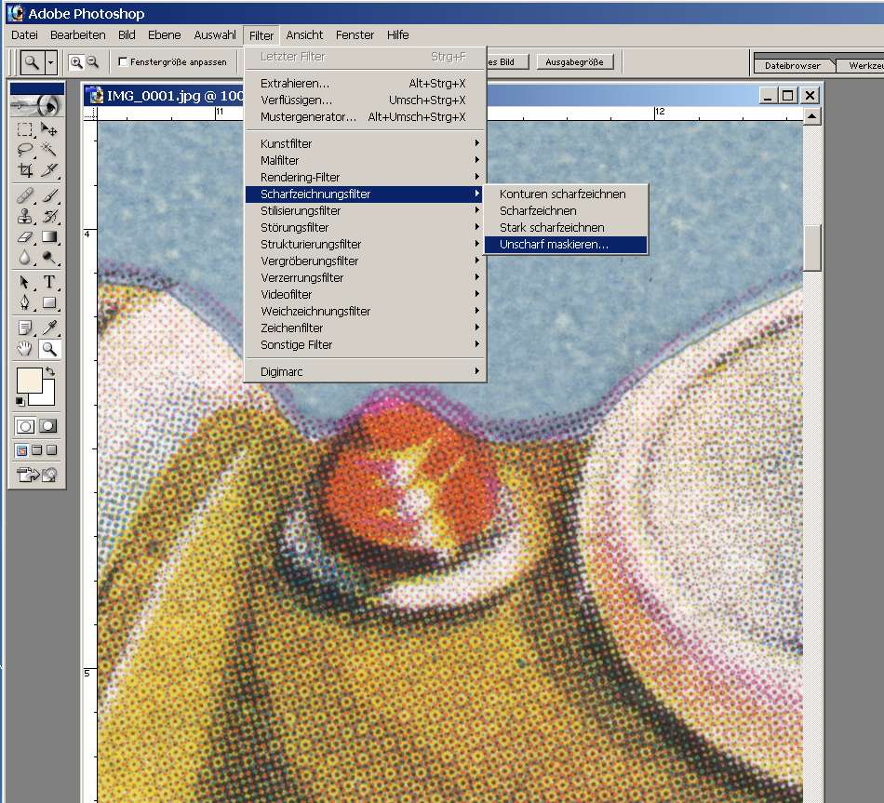Select the Slice tool
The width and height of the screenshot is (884, 803).
[x=49, y=169]
